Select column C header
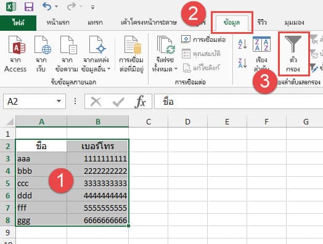 point(149,121)
